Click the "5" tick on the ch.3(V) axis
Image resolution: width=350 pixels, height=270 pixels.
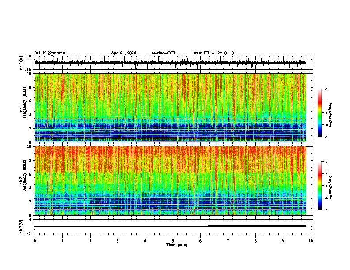[30, 220]
